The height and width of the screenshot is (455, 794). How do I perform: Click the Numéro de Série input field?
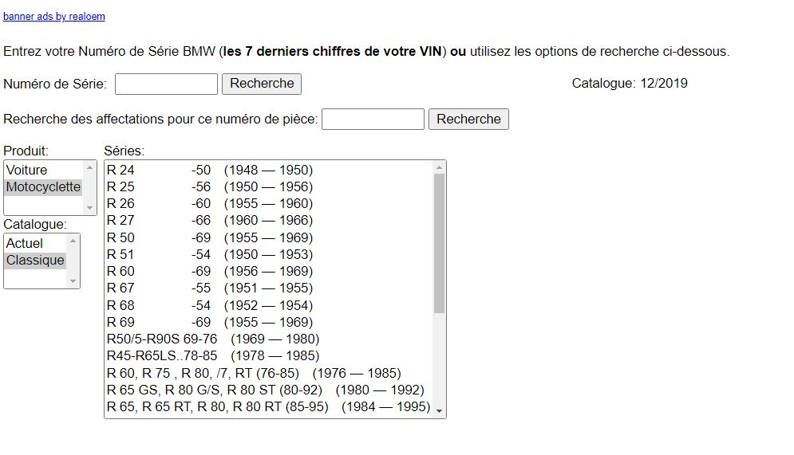pos(166,84)
